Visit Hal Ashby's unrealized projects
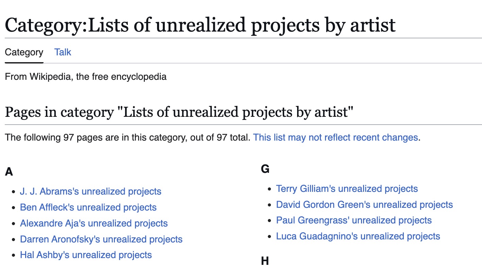The width and height of the screenshot is (482, 273). [86, 255]
